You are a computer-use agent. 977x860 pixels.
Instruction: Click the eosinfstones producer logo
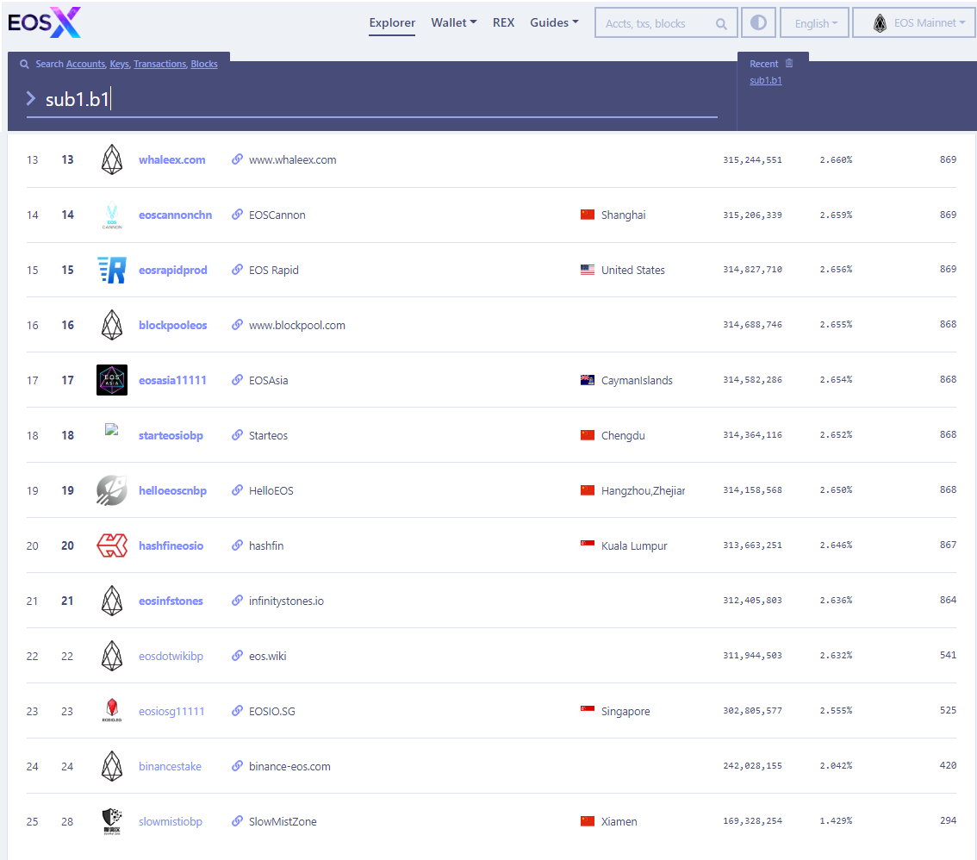(x=112, y=601)
